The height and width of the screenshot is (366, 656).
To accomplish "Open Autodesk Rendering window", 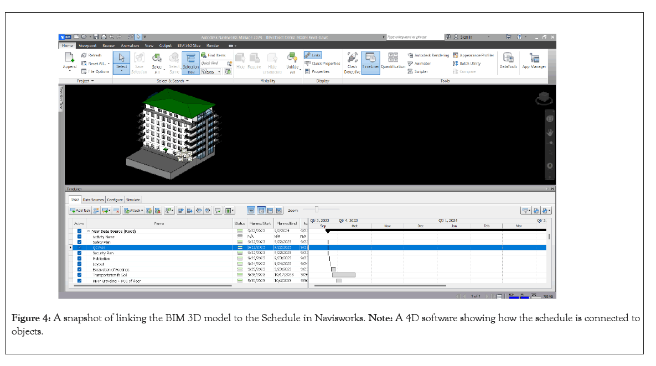I will point(428,55).
